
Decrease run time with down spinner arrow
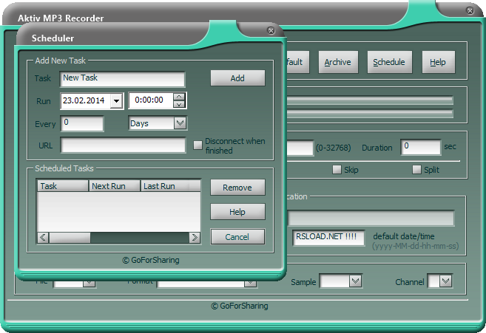179,104
